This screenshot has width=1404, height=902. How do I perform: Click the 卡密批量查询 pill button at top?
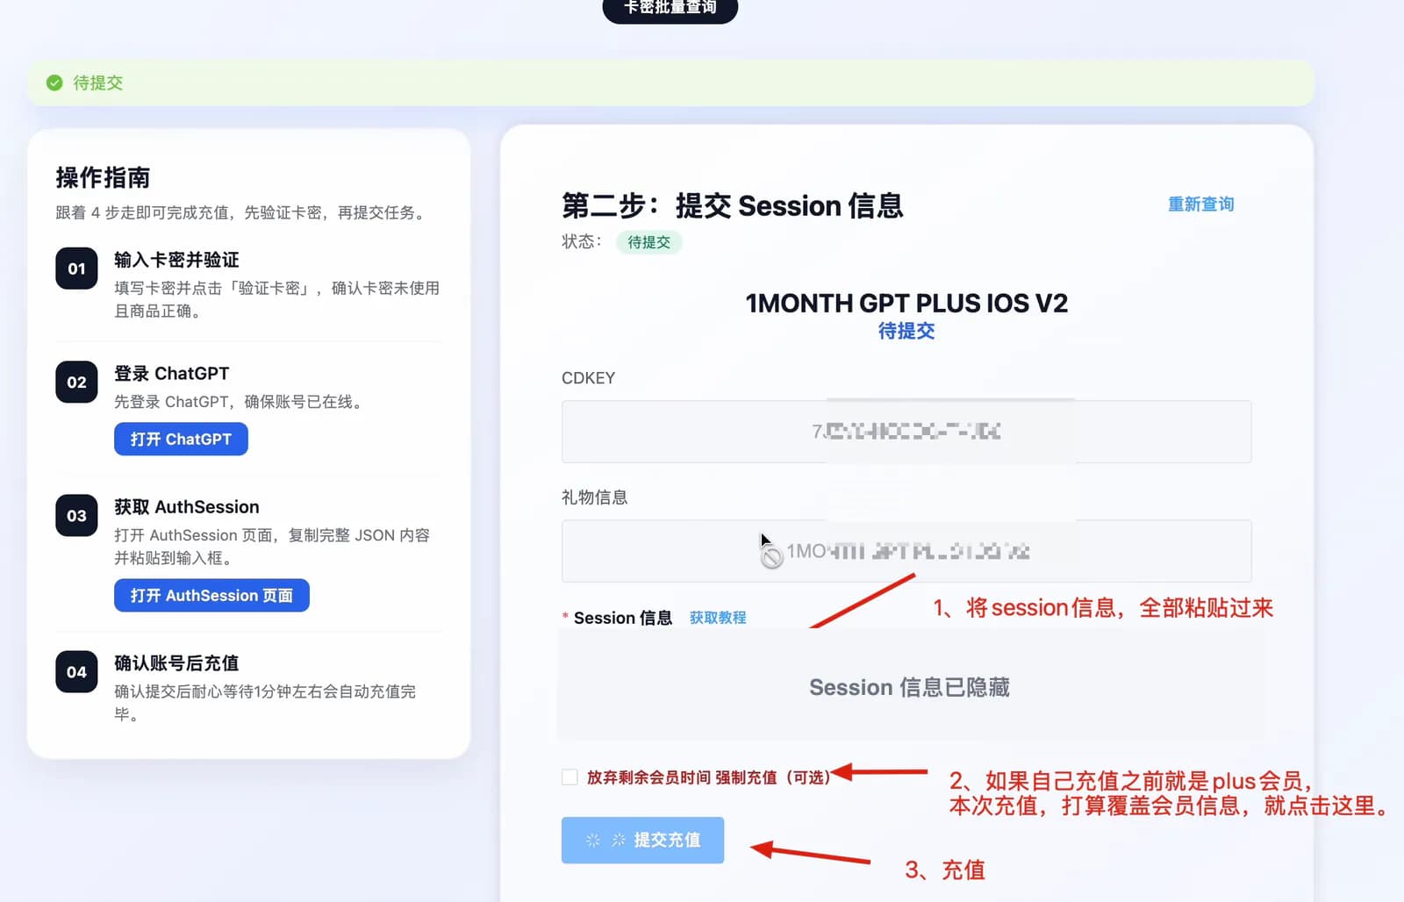(670, 9)
